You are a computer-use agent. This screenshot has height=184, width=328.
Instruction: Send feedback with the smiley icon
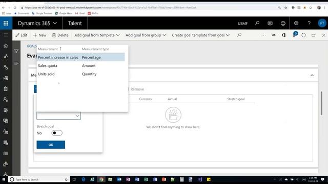click(x=283, y=24)
